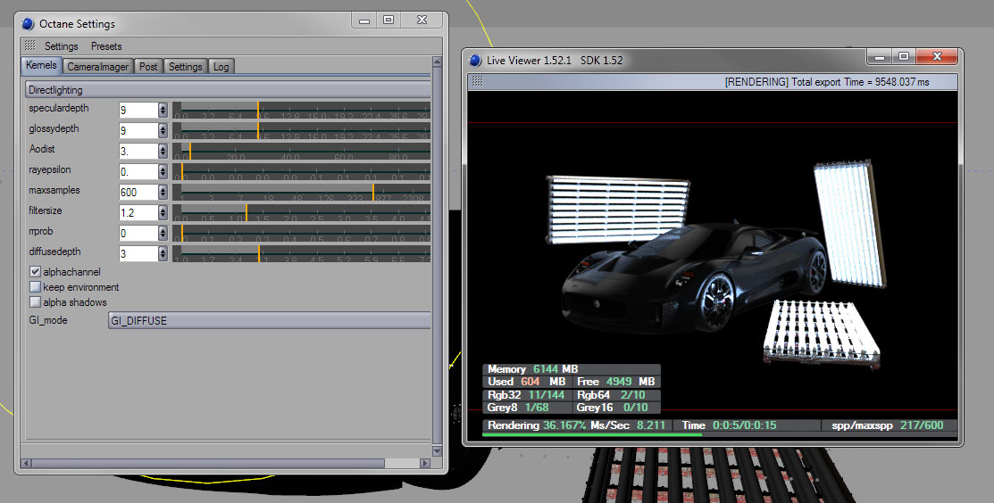Open the Settings tab next to Post
994x503 pixels.
185,66
